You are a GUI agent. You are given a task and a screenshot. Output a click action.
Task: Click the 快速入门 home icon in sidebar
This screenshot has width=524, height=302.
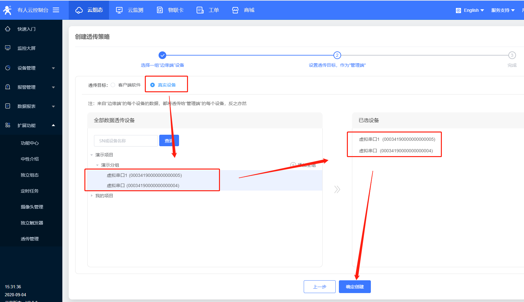[8, 29]
